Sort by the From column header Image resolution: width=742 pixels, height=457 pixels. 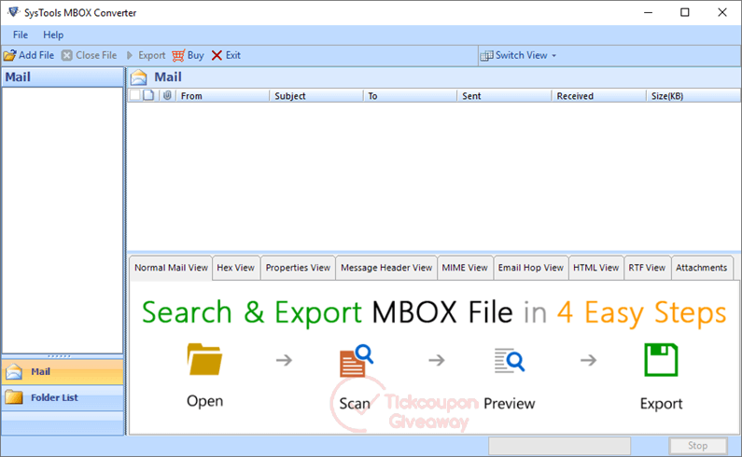click(x=222, y=96)
